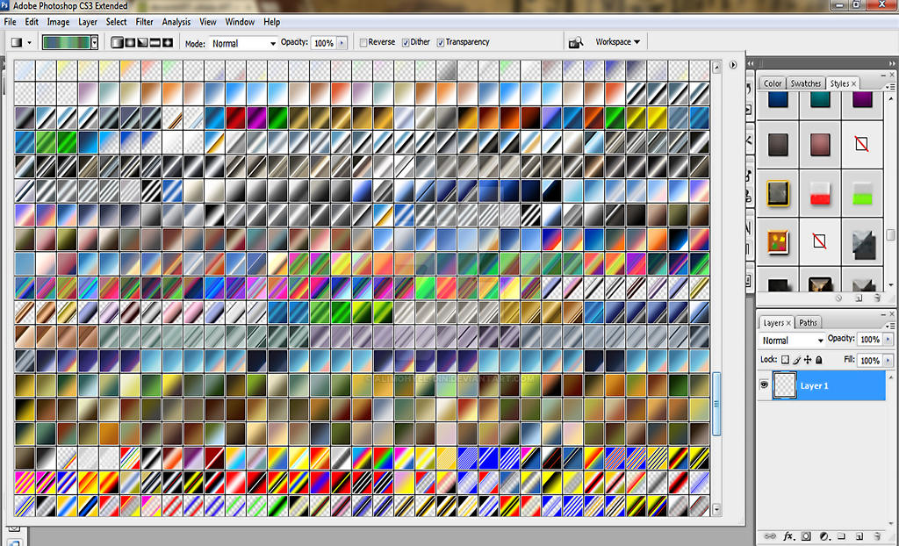The width and height of the screenshot is (899, 546).
Task: Apply the green bar style in Styles panel
Action: pos(862,193)
